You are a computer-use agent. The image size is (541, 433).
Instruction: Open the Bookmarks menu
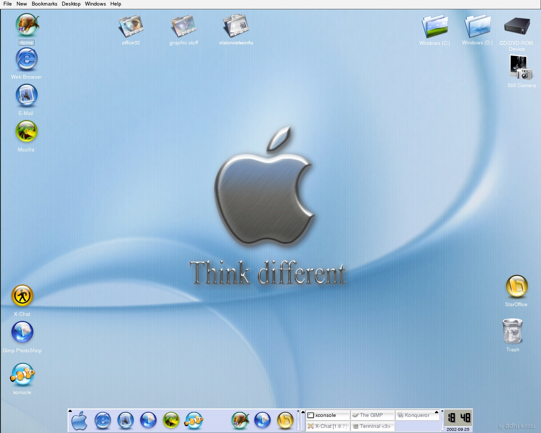pos(44,4)
